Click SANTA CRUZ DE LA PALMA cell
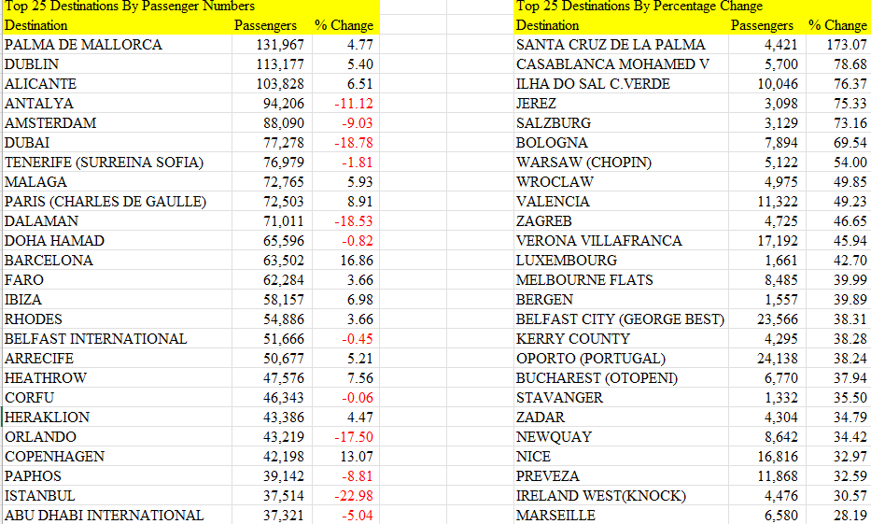This screenshot has width=871, height=524. tap(621, 45)
